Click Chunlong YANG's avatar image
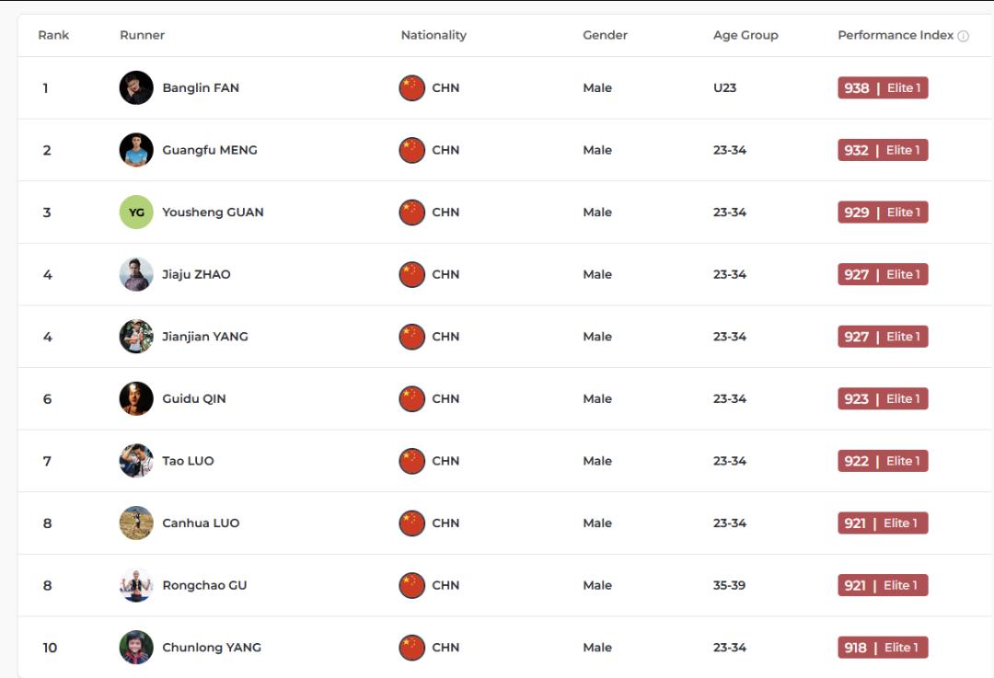The width and height of the screenshot is (994, 678). pyautogui.click(x=136, y=647)
